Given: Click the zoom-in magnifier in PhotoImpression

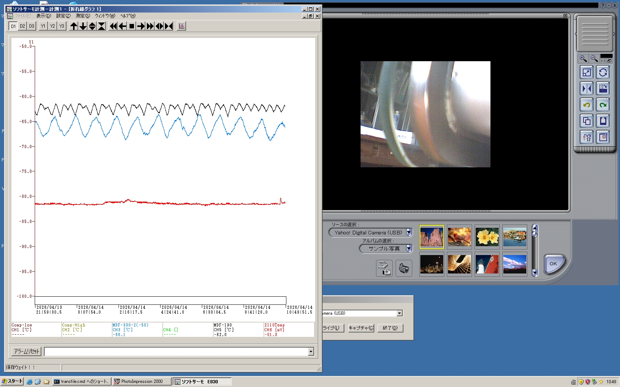Looking at the screenshot, I should pos(583,59).
